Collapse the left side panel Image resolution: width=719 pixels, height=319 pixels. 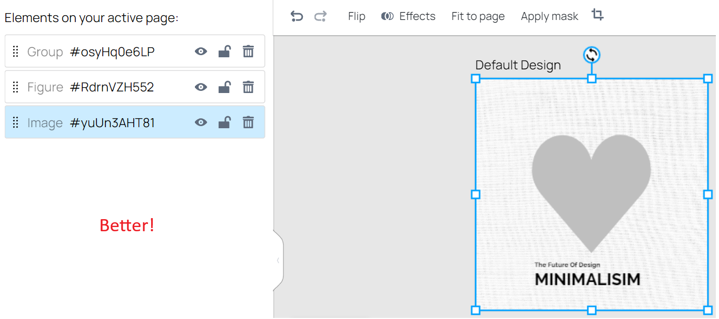point(278,260)
